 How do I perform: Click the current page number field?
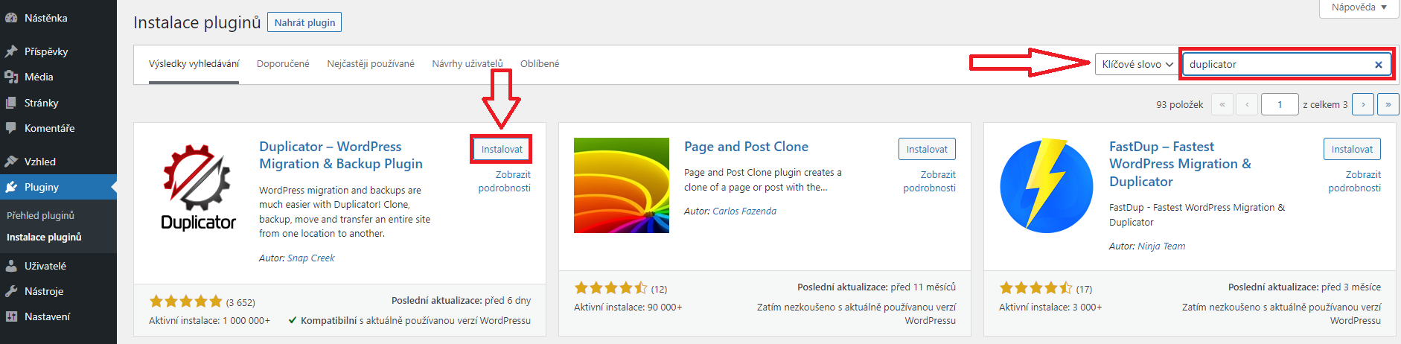tap(1280, 105)
